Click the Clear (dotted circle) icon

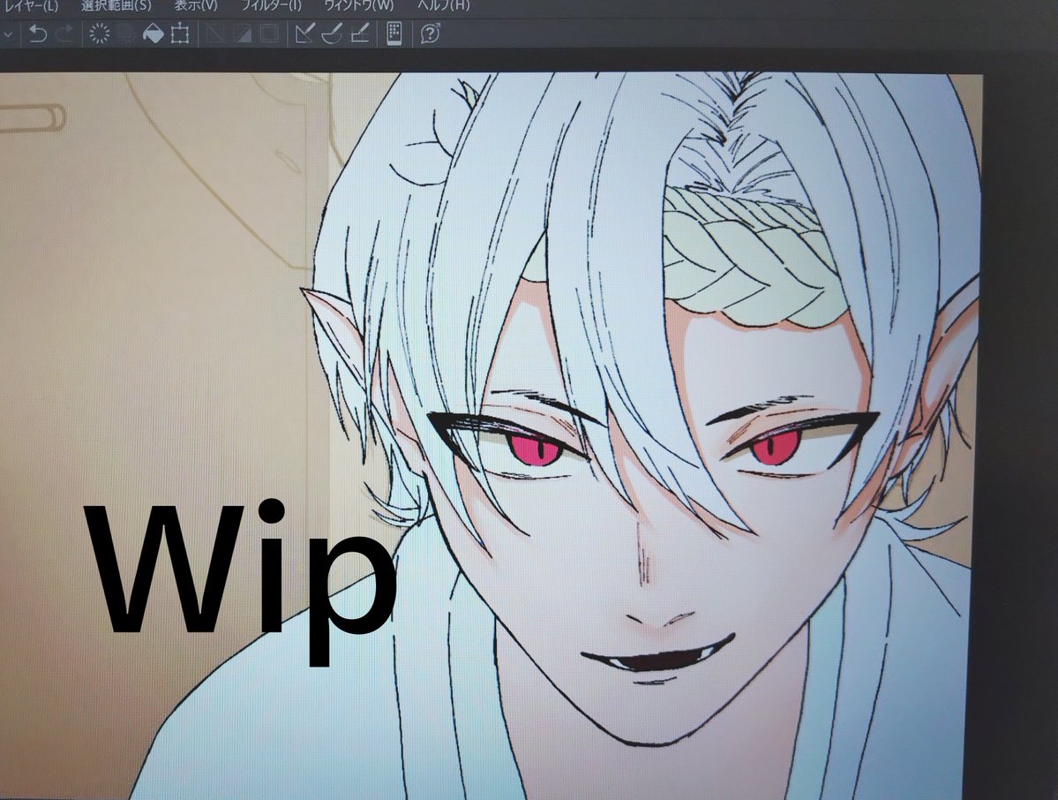point(100,33)
